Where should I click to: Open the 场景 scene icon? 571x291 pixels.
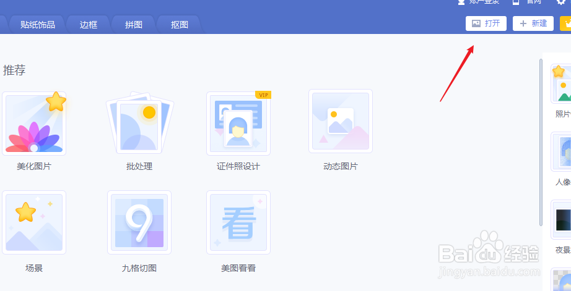coord(34,222)
